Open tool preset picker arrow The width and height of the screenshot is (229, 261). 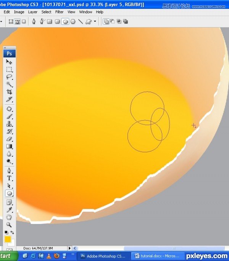pos(1,21)
